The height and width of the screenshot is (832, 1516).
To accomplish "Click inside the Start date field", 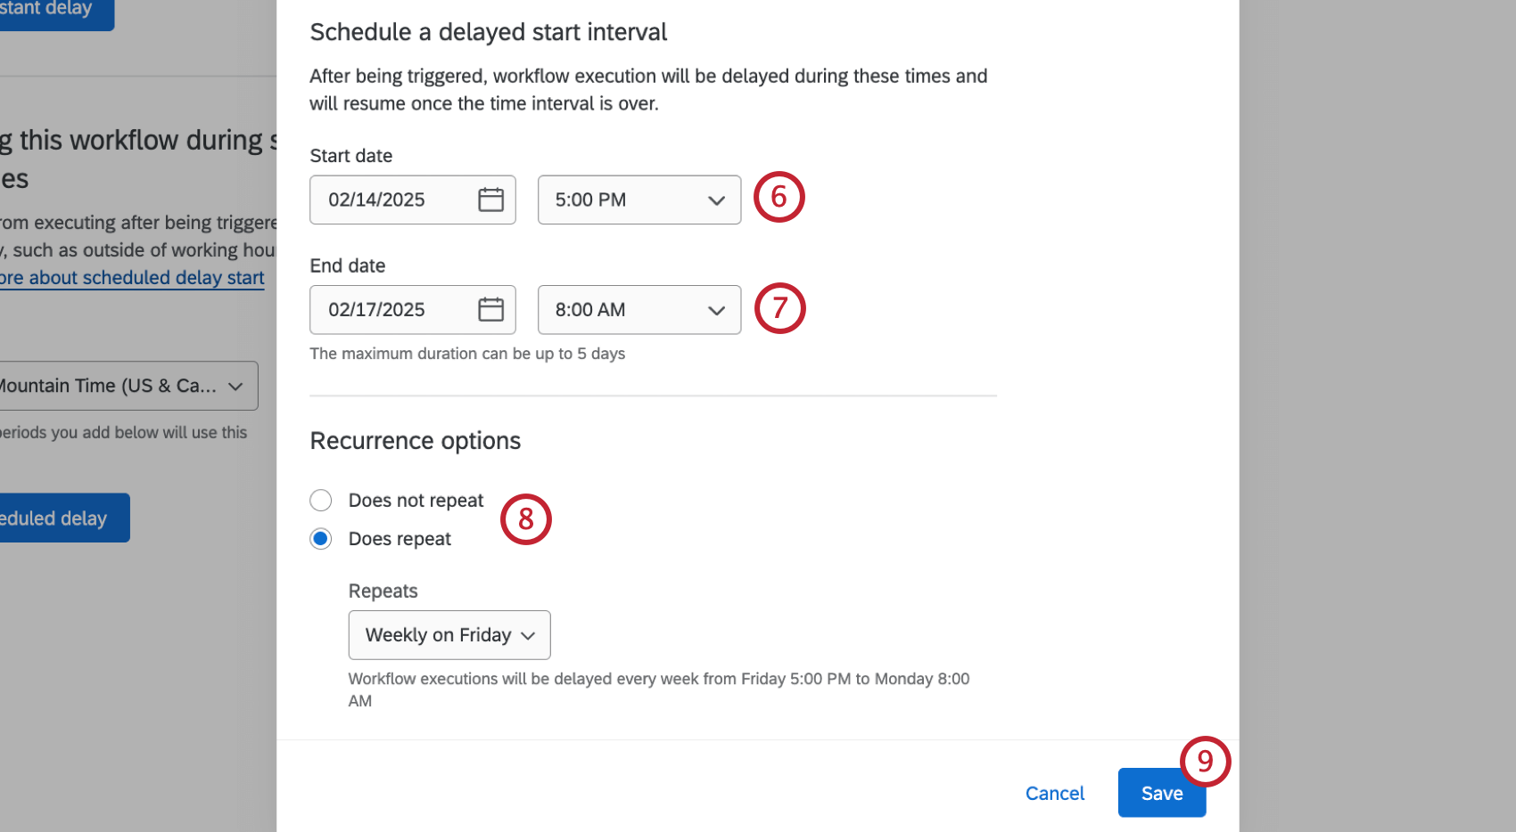I will point(392,200).
